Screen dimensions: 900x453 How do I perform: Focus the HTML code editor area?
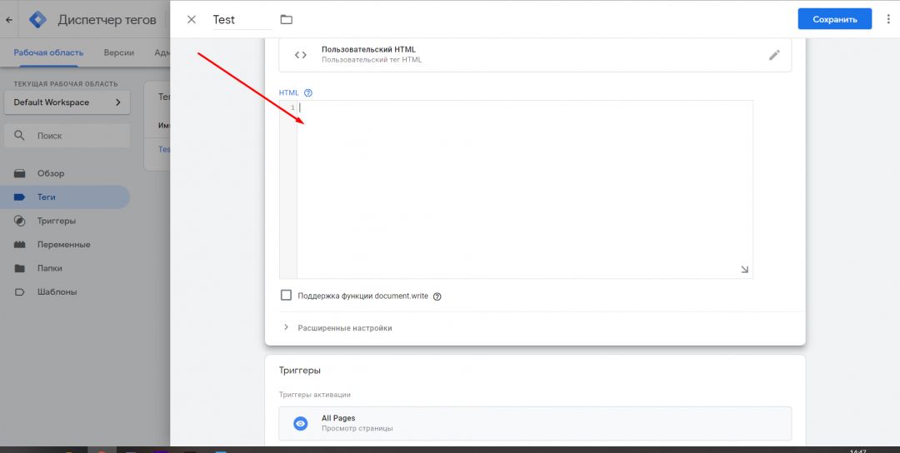point(525,189)
